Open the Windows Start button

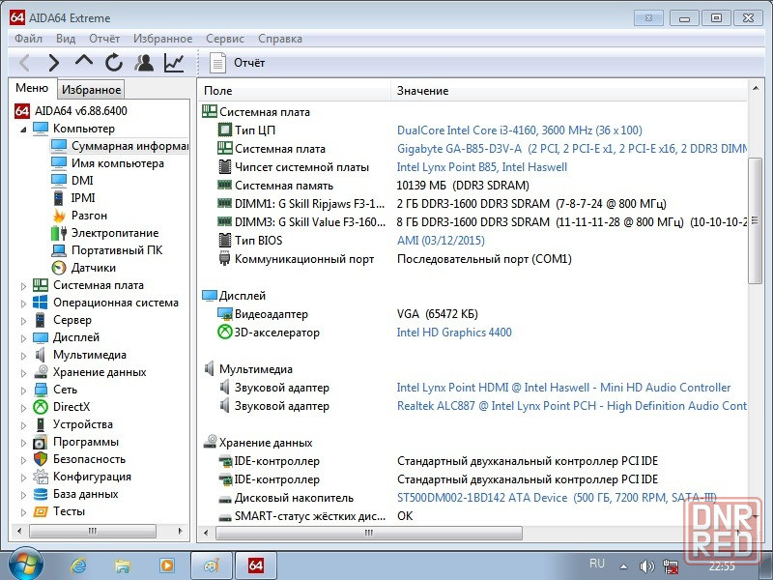click(25, 565)
